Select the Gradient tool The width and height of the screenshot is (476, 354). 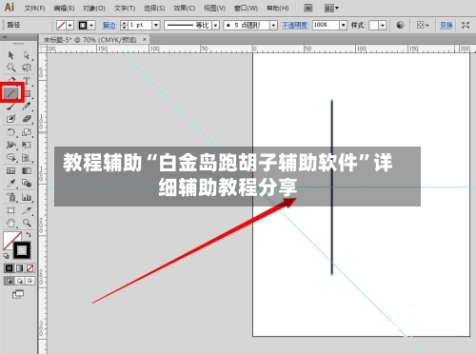[x=27, y=171]
